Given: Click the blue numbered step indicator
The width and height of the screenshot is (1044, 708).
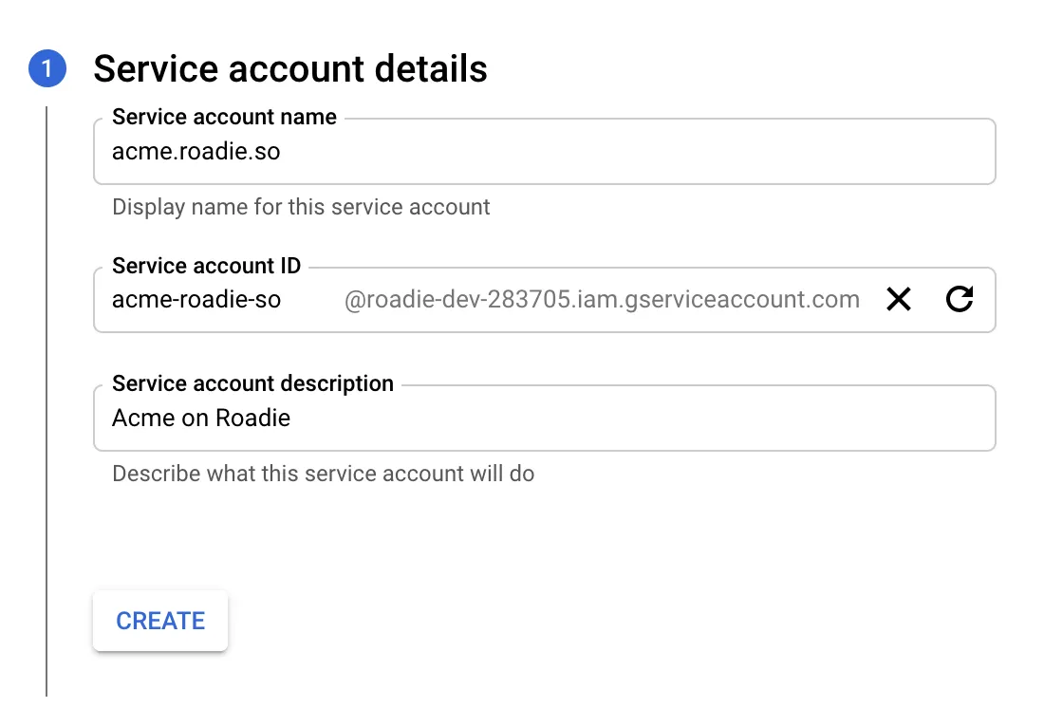Looking at the screenshot, I should click(x=46, y=68).
